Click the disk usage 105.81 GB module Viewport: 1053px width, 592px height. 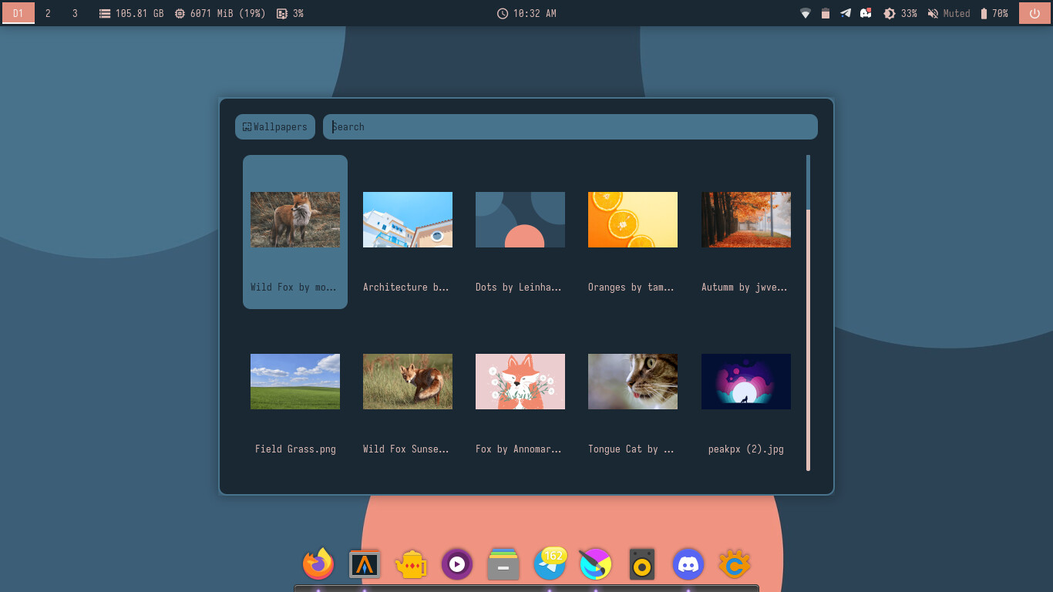point(132,14)
